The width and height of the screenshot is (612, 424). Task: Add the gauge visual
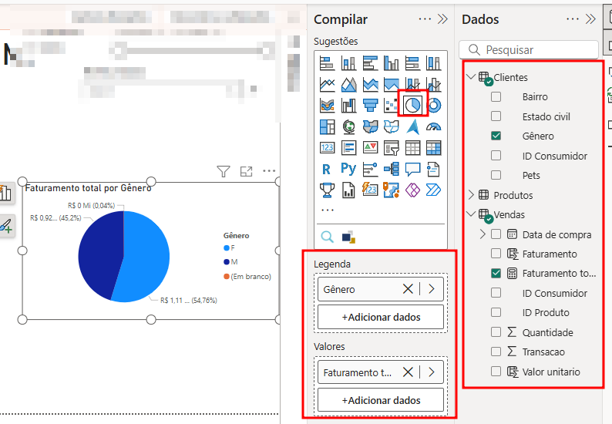tap(434, 126)
